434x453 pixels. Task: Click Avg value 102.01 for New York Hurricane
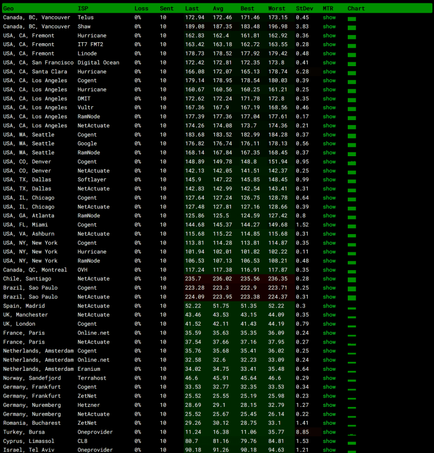click(222, 252)
